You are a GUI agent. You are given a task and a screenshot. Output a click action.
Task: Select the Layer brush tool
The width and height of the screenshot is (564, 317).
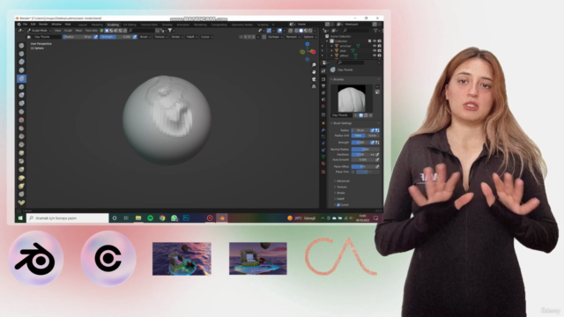[x=21, y=87]
